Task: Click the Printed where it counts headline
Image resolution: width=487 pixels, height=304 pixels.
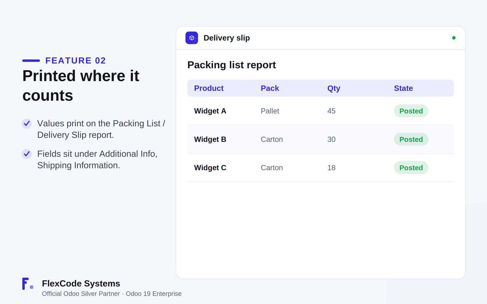Action: coord(81,85)
